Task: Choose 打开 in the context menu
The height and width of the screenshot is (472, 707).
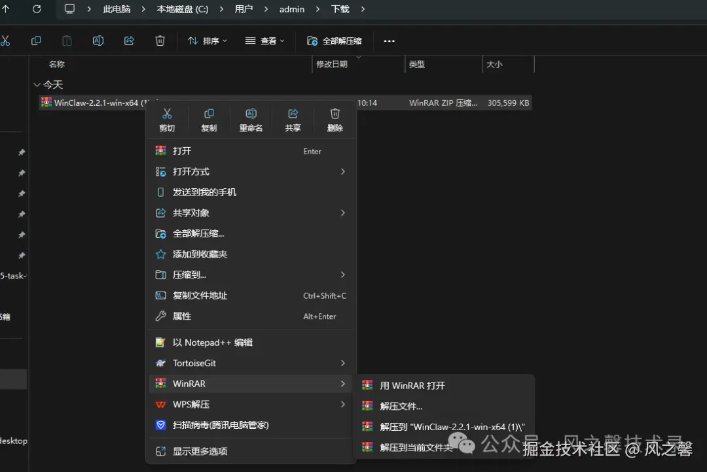Action: click(251, 151)
